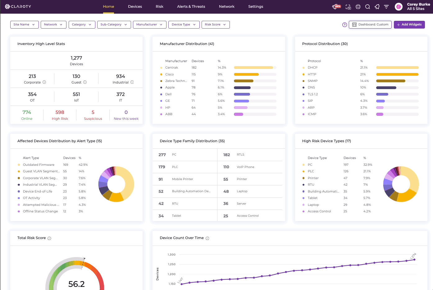Switch to the Alerts & Threats tab
Viewport: 433px width, 290px height.
tap(191, 7)
